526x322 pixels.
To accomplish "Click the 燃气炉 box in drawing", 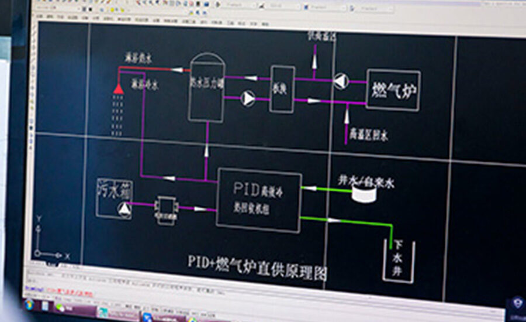I will [x=393, y=90].
